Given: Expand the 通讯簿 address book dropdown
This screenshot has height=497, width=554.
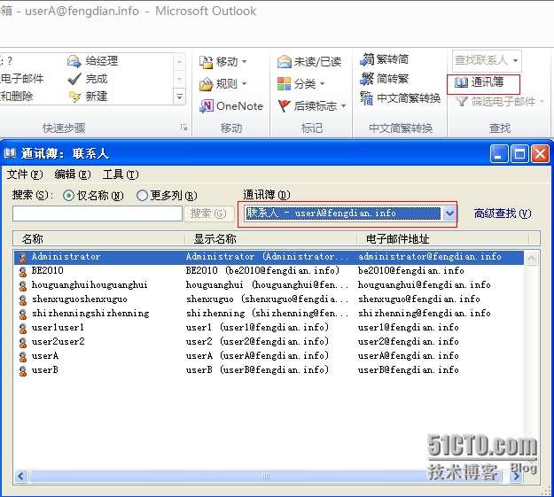Looking at the screenshot, I should [x=449, y=214].
